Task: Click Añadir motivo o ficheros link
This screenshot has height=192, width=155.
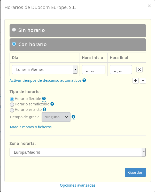Action: click(x=30, y=127)
